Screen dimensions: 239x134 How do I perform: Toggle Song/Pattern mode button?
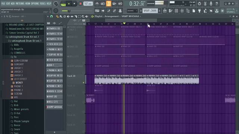(63, 4)
